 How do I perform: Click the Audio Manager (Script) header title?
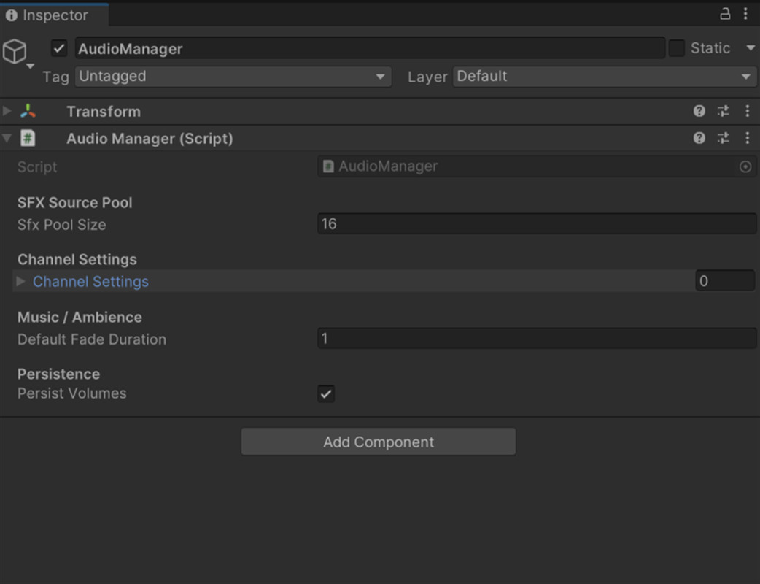point(150,139)
